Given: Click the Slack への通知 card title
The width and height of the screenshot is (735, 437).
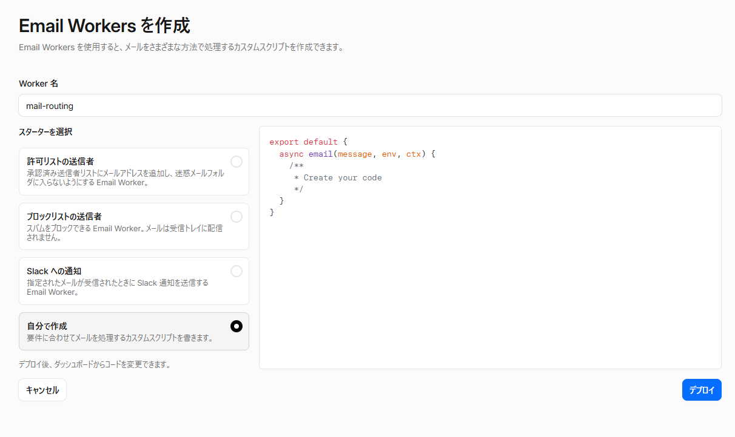Looking at the screenshot, I should click(54, 271).
